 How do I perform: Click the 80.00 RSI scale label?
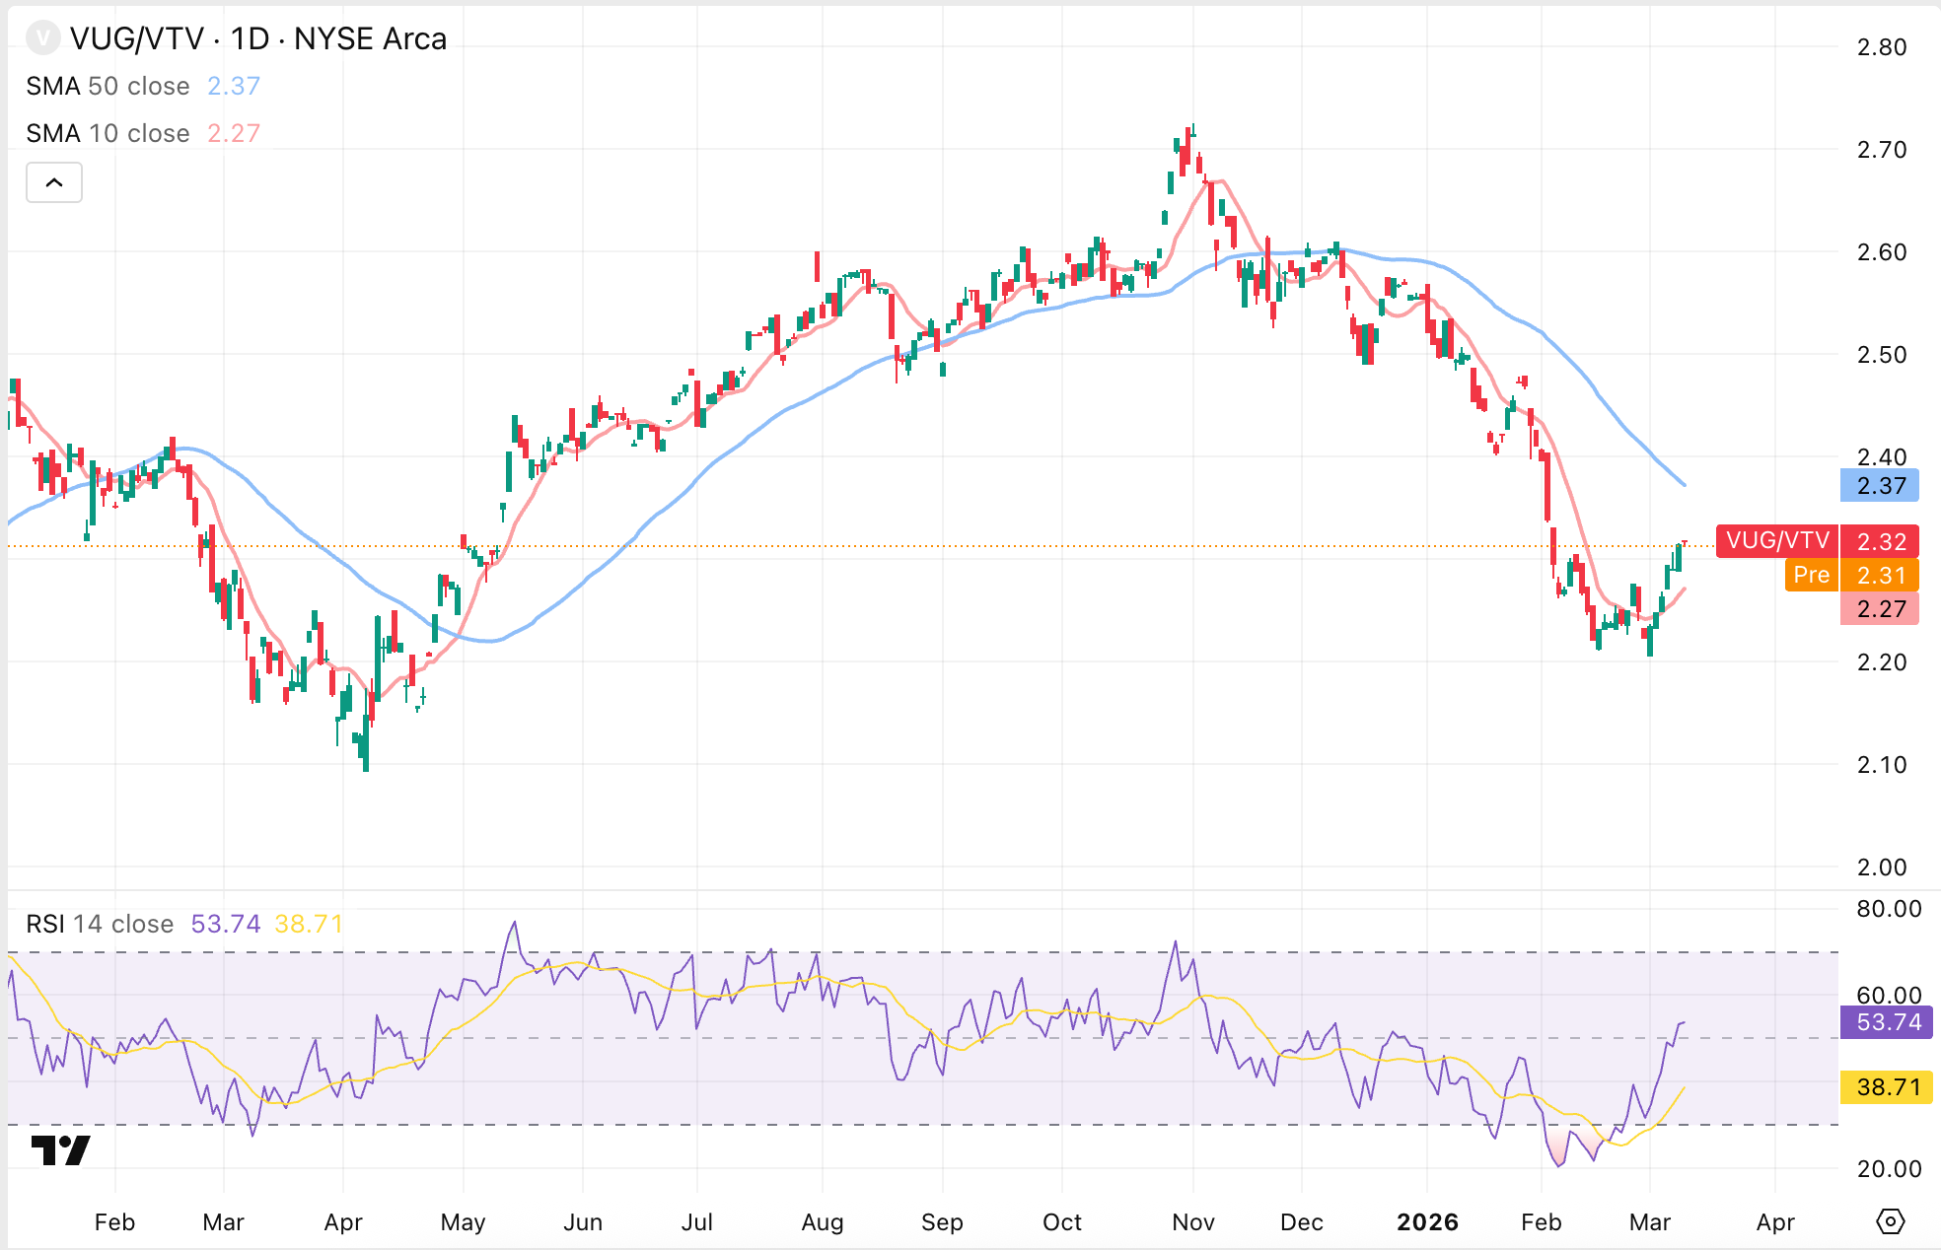click(x=1888, y=908)
